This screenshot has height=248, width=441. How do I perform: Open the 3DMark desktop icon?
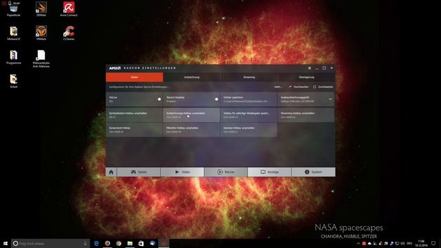tap(41, 9)
